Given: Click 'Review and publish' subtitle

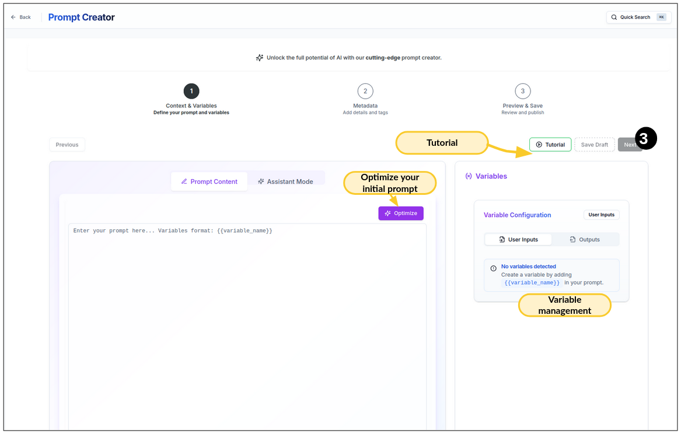Looking at the screenshot, I should point(522,113).
